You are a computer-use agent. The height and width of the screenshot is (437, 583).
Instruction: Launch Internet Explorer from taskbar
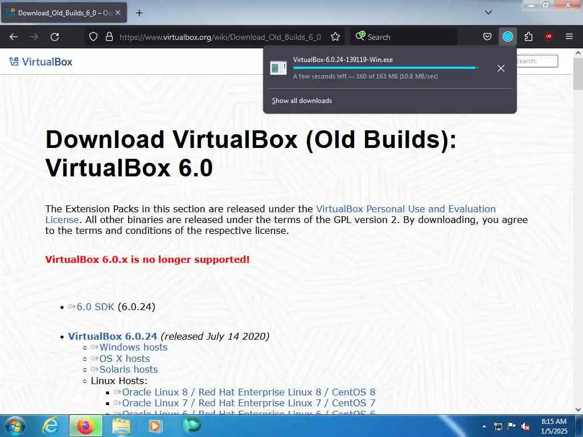click(51, 426)
